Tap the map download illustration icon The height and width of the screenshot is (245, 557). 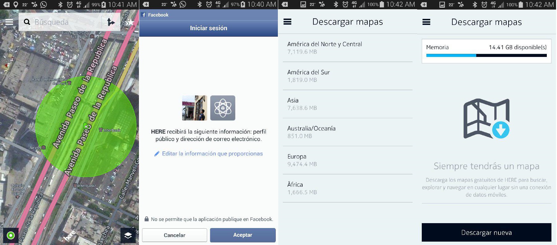click(487, 118)
